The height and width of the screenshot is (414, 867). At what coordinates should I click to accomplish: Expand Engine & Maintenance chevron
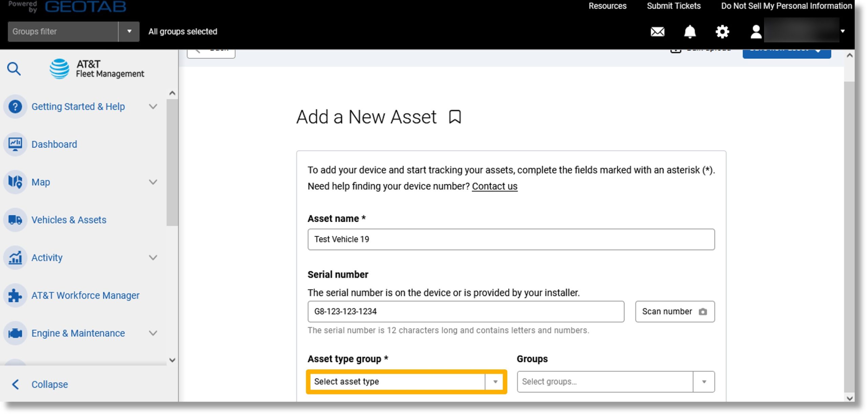(153, 333)
